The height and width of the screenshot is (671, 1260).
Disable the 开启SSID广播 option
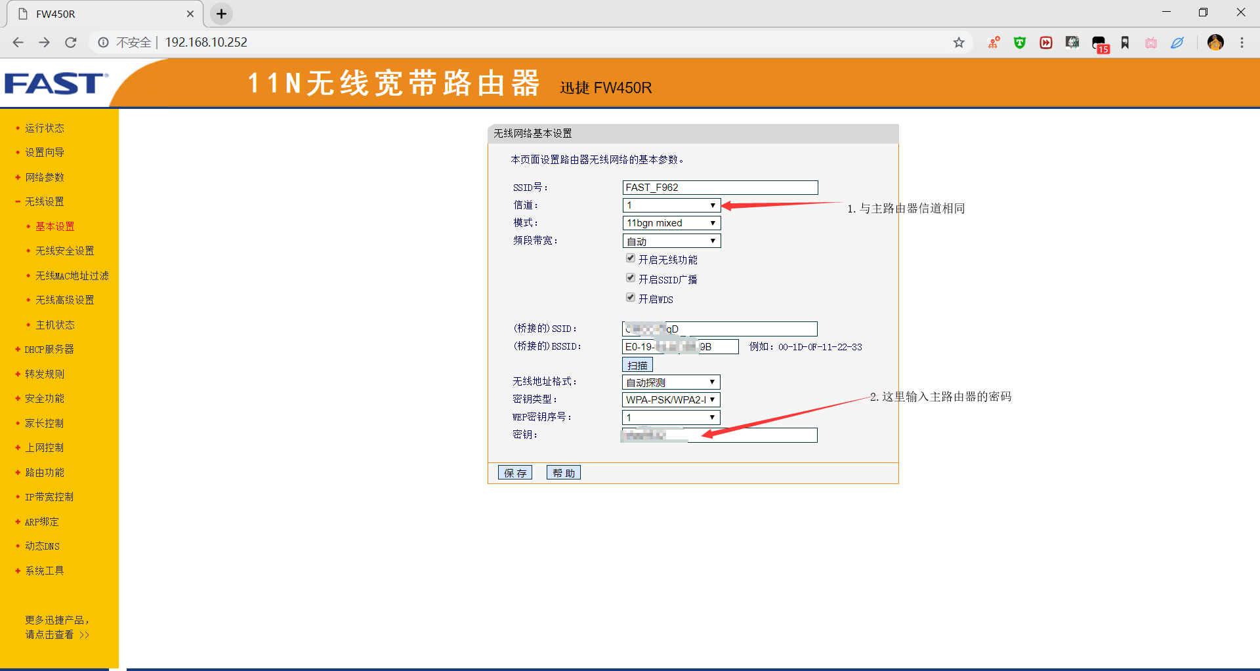(x=630, y=277)
